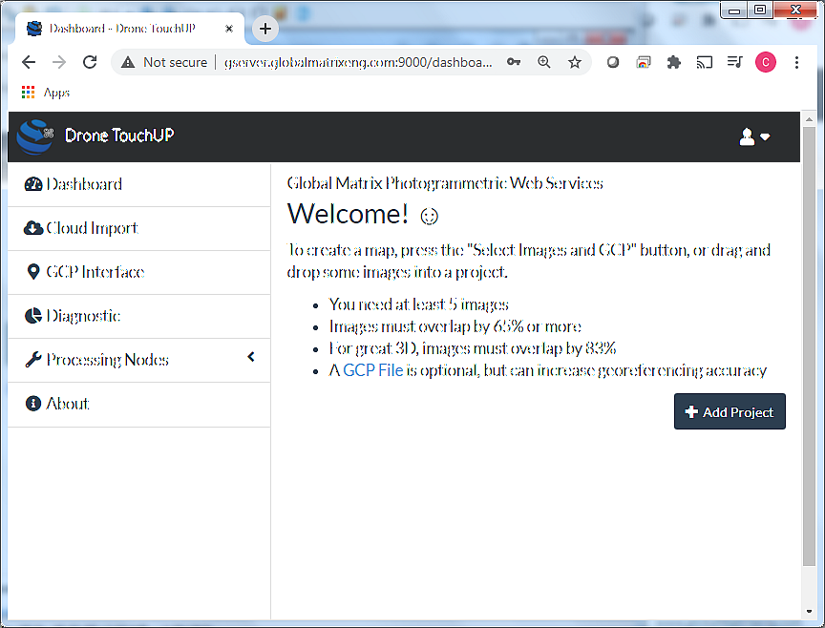The image size is (825, 628).
Task: Open Dashboard from the sidebar
Action: (84, 185)
